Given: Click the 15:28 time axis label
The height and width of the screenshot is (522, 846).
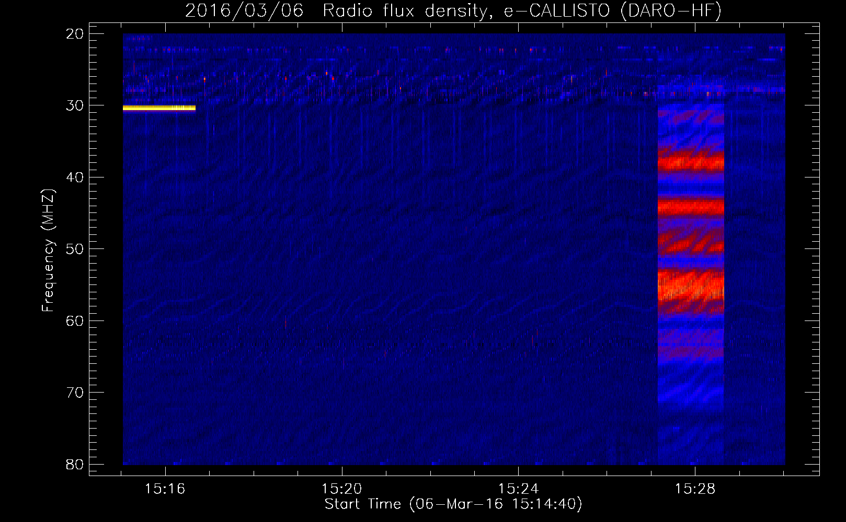Looking at the screenshot, I should click(x=695, y=489).
